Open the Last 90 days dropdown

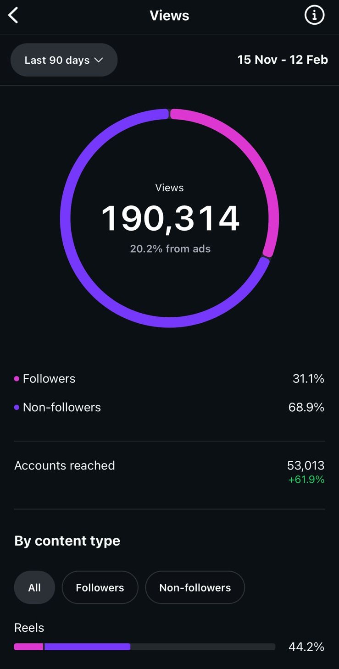64,60
